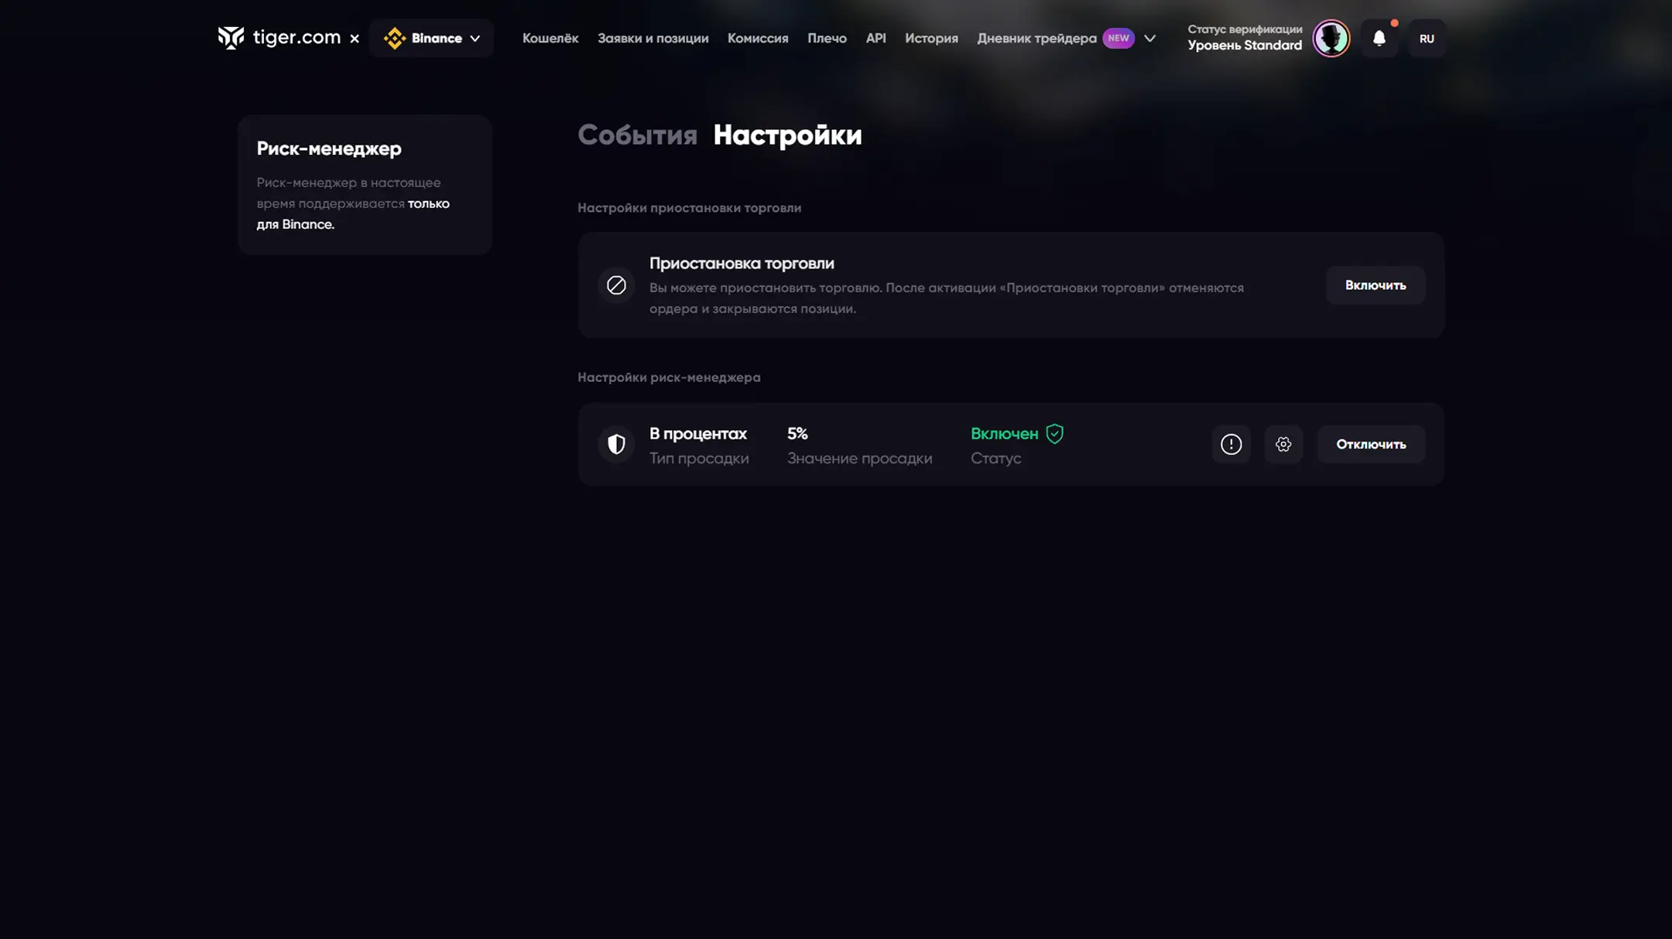
Task: Open the Binance exchange dropdown
Action: pyautogui.click(x=431, y=39)
